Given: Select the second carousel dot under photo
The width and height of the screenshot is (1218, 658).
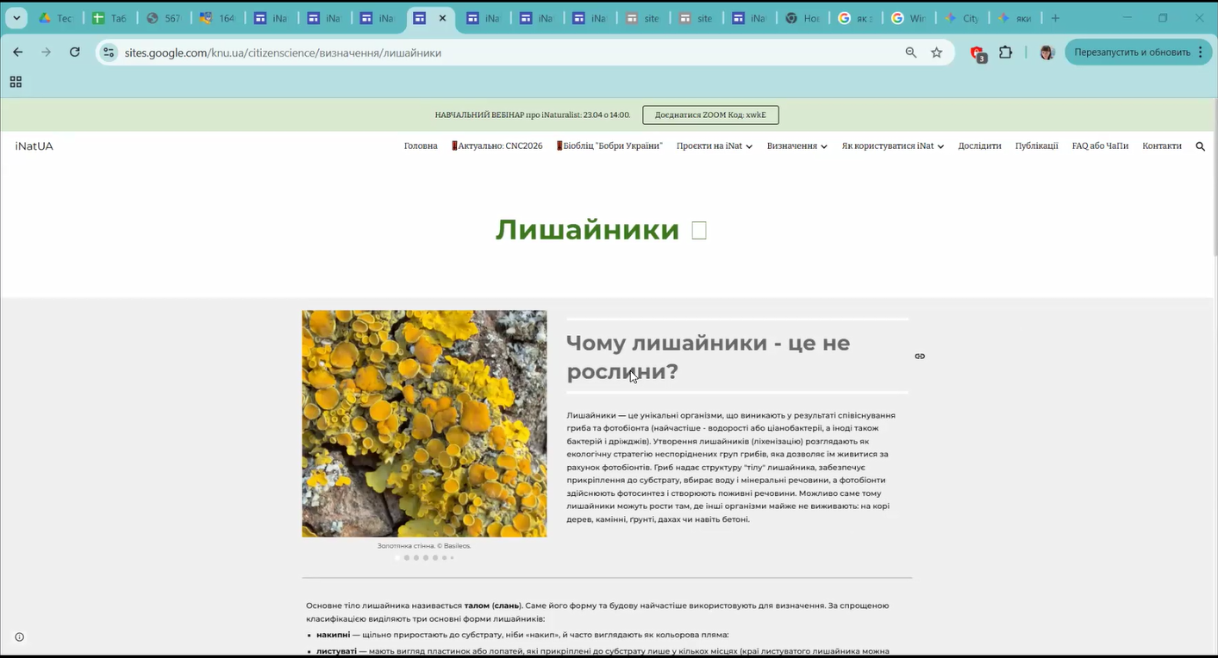Looking at the screenshot, I should [x=407, y=558].
